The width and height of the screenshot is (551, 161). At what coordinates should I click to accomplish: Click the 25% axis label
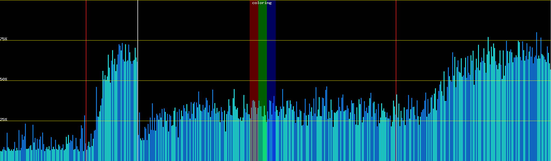[3, 119]
